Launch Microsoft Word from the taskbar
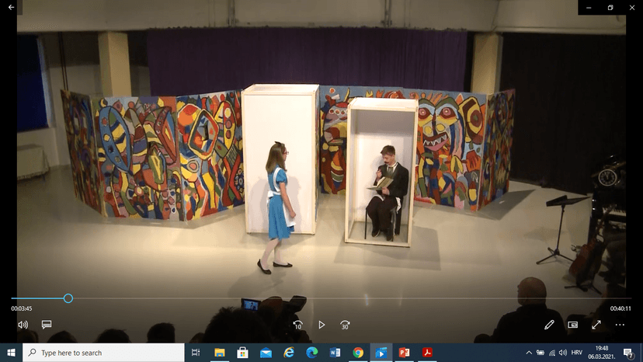643x362 pixels. [335, 353]
